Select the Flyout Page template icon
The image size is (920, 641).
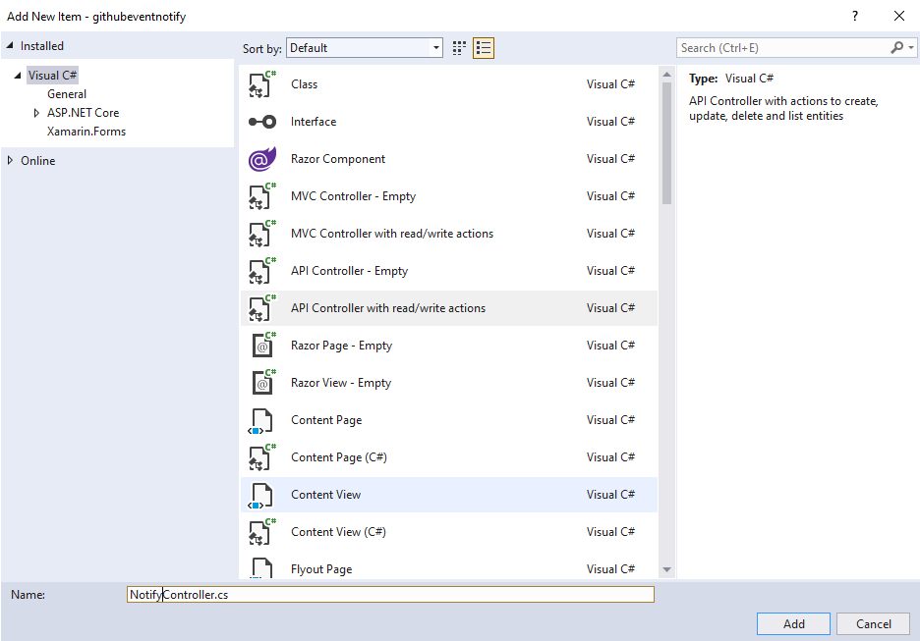pos(260,568)
